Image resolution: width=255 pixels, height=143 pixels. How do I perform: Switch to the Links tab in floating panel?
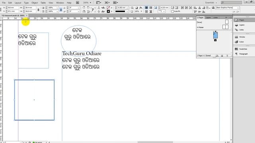tap(216, 17)
